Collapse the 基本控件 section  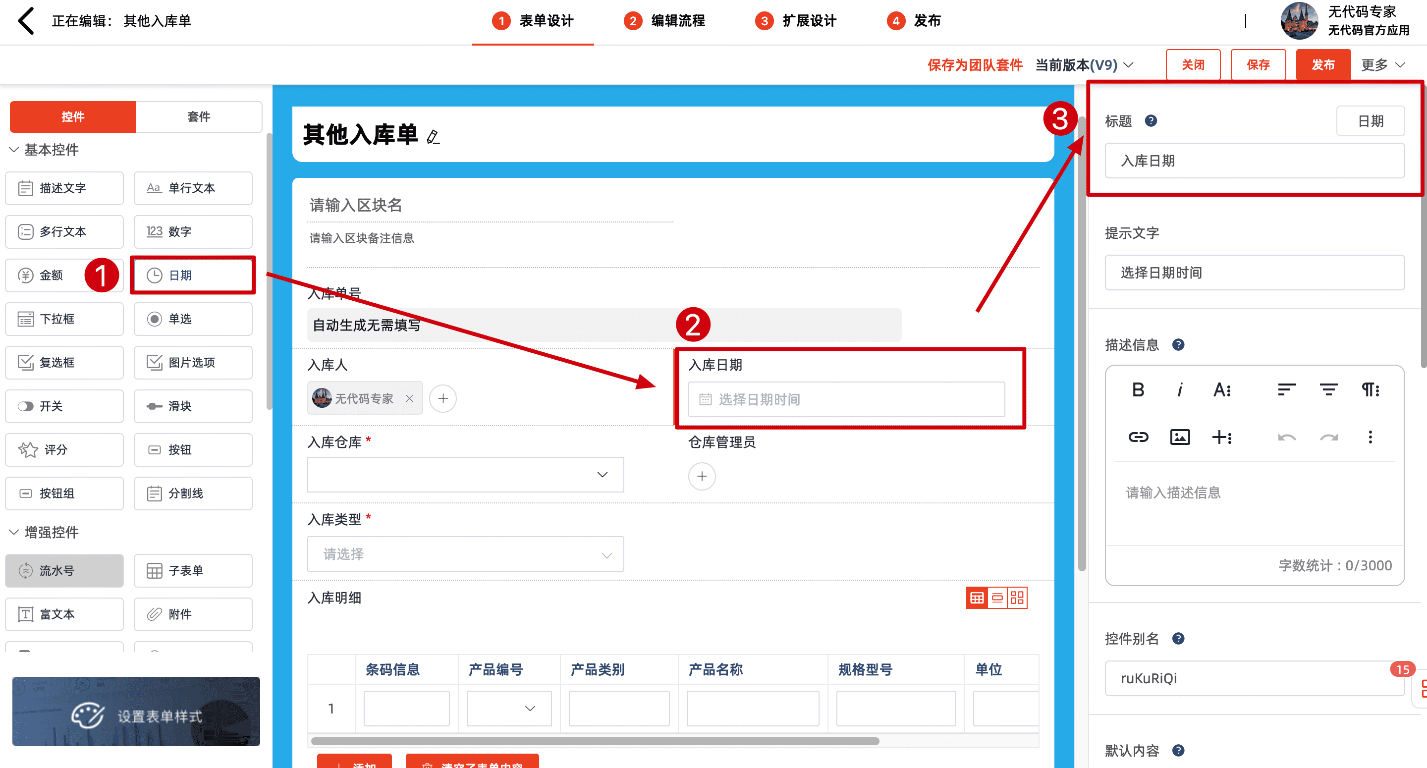(14, 150)
